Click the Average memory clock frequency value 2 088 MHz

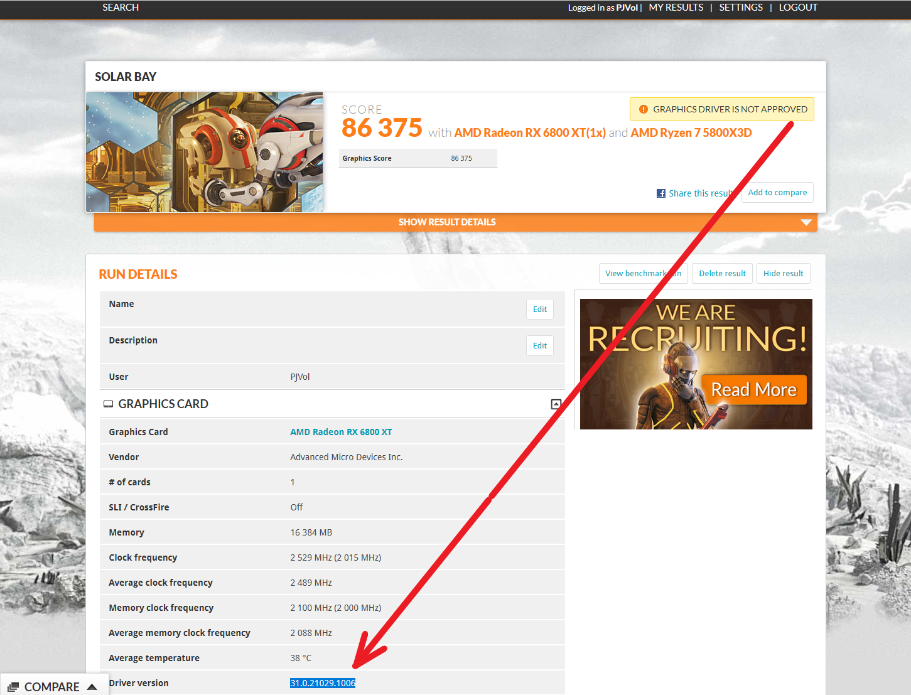pyautogui.click(x=311, y=633)
